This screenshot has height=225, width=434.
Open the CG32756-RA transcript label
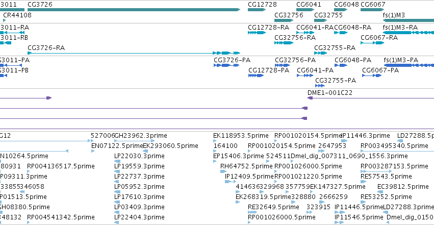pos(295,37)
